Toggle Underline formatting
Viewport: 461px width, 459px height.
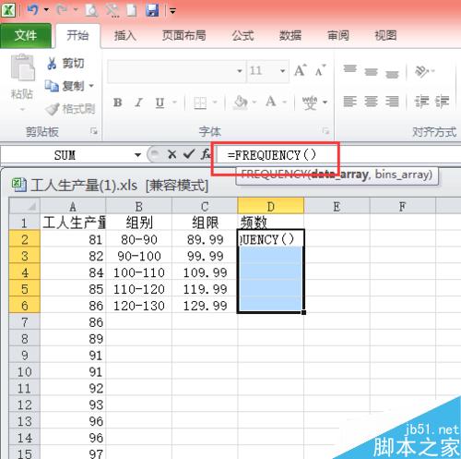coord(160,103)
